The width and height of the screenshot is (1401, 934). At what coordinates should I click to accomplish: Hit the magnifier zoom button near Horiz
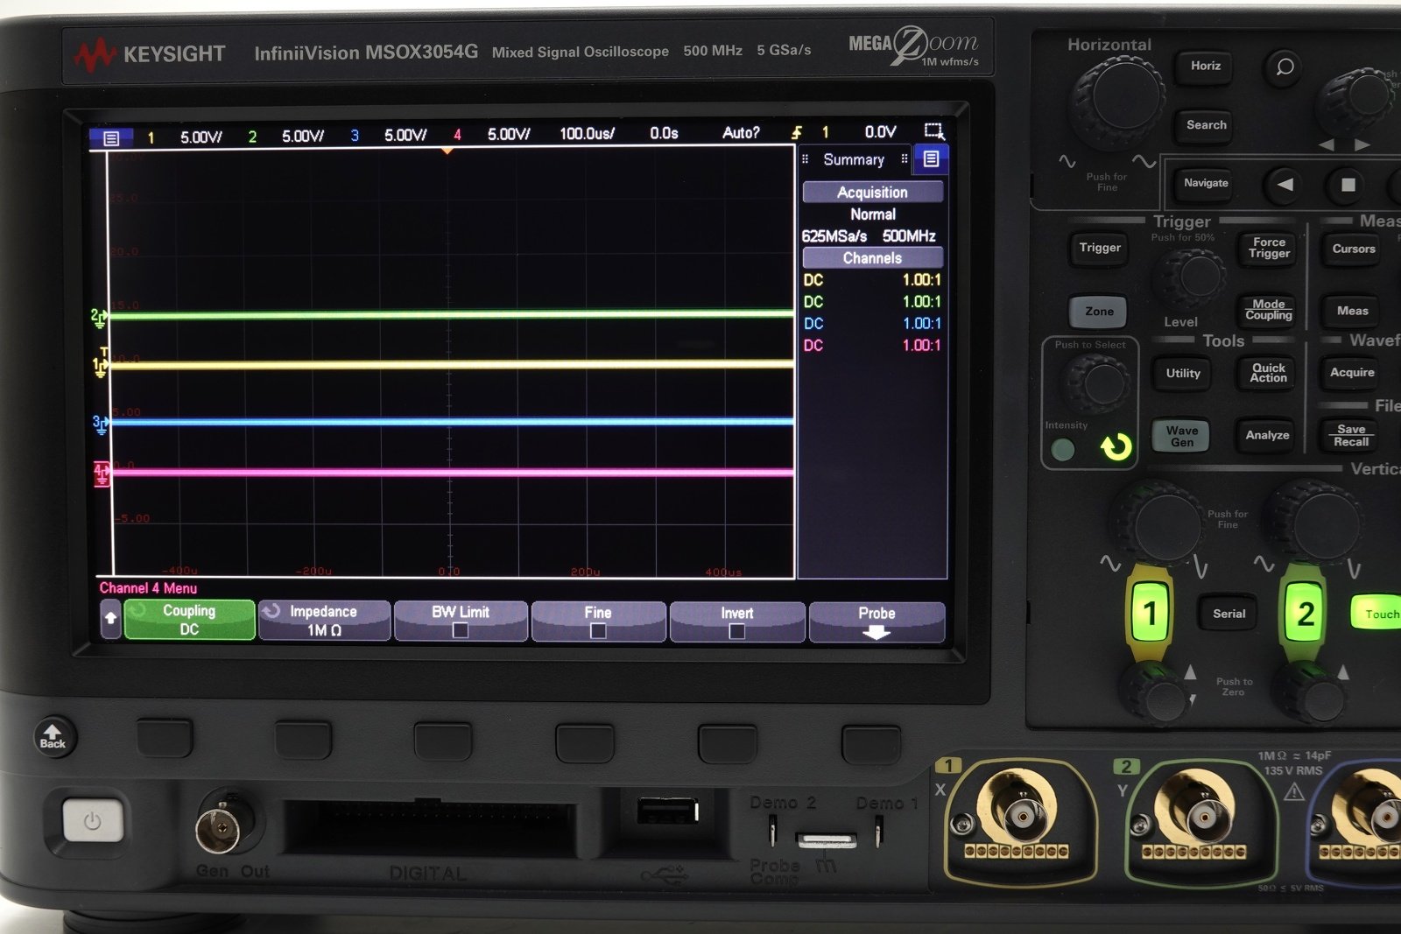[1285, 67]
